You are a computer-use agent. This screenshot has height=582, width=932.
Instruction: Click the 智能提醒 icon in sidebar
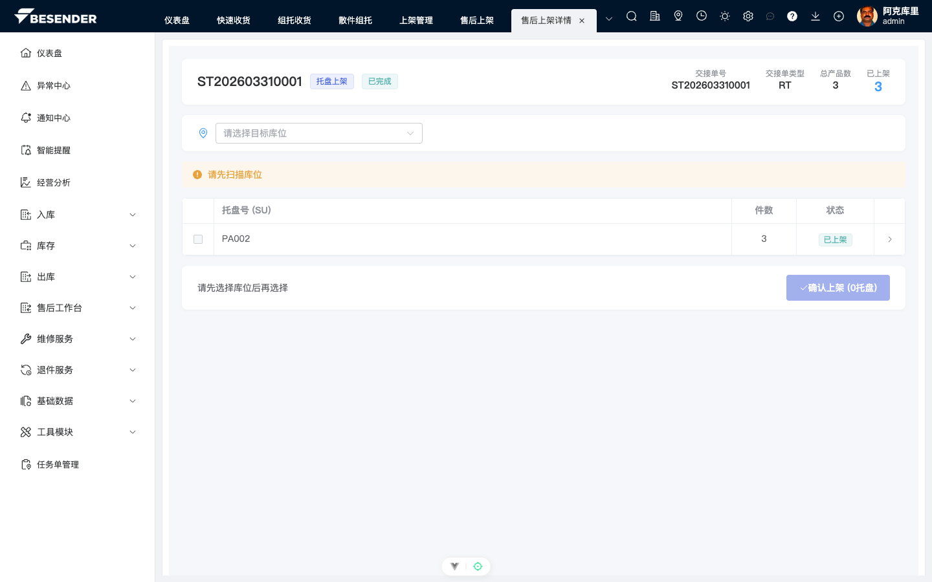pyautogui.click(x=26, y=150)
